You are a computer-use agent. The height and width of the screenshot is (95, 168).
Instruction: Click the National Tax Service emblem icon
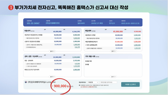point(26,82)
